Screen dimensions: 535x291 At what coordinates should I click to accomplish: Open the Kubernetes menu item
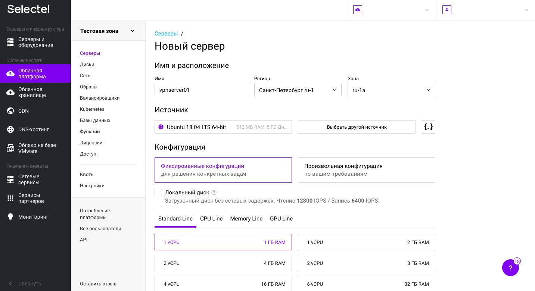pos(92,109)
